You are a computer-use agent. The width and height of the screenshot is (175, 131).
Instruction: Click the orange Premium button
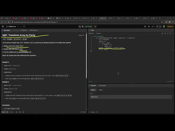170,27
